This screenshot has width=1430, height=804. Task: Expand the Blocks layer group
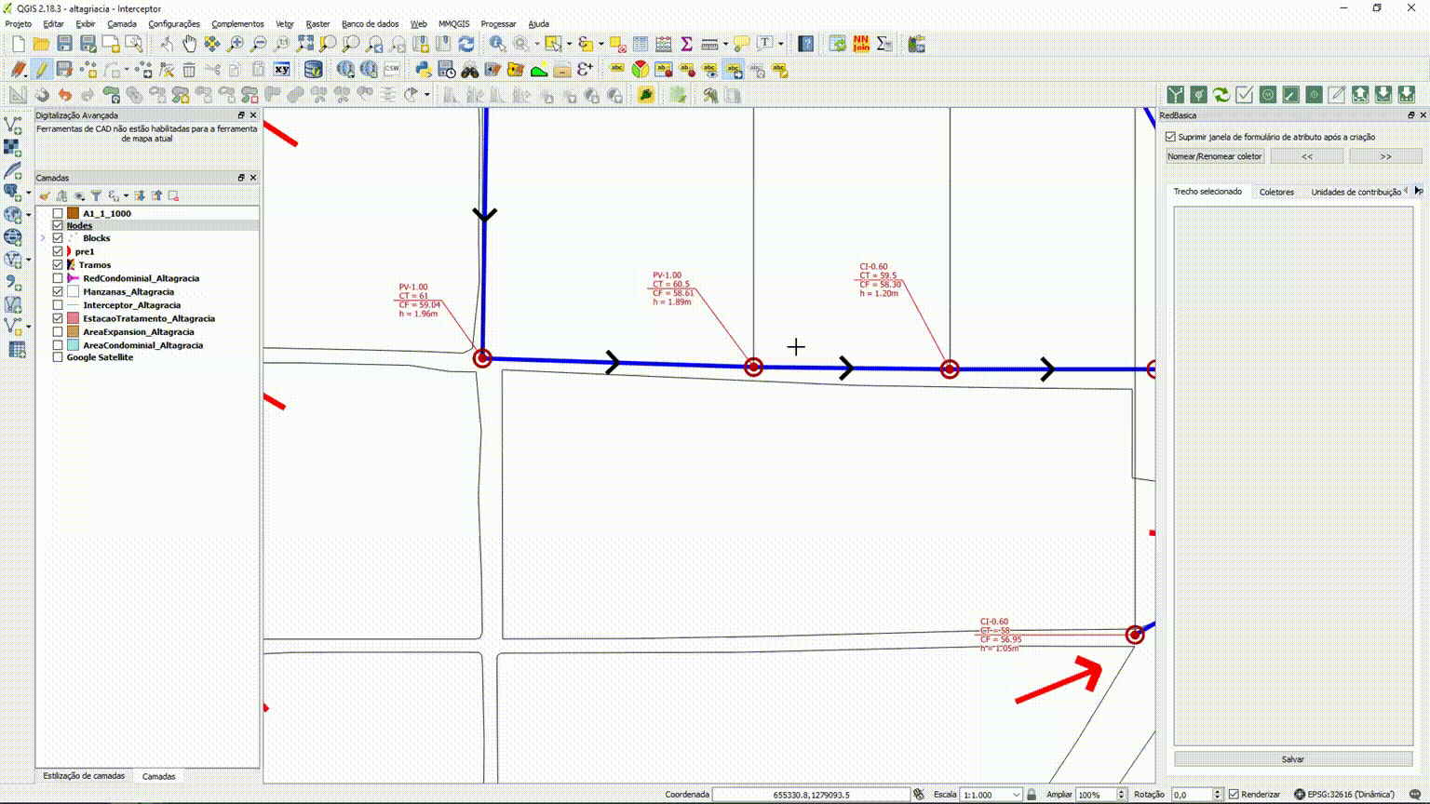(x=43, y=238)
